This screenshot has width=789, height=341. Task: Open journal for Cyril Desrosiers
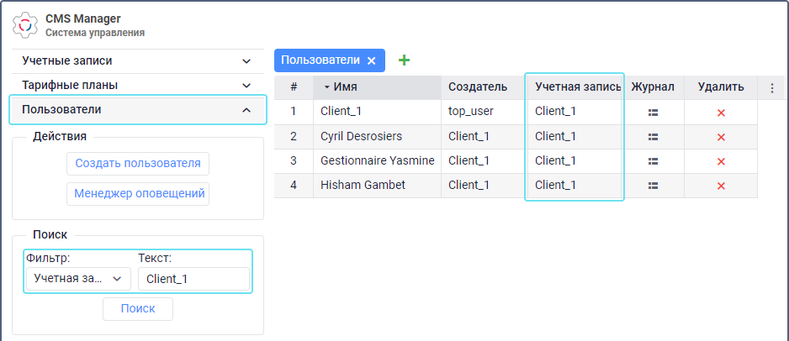click(x=653, y=136)
